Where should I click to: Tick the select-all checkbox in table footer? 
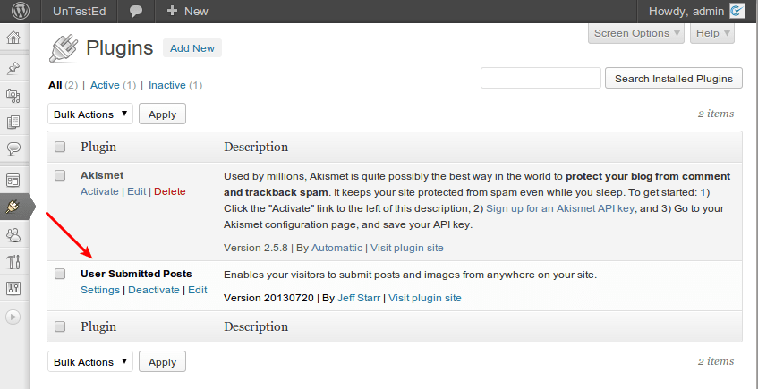(60, 326)
